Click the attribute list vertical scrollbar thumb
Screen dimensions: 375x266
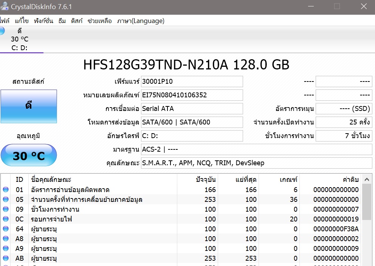tap(367, 202)
